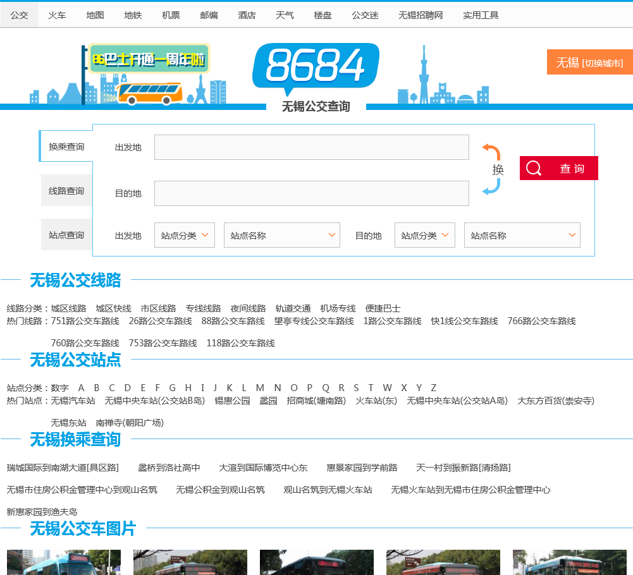The height and width of the screenshot is (575, 633).
Task: Open 766路公交车路线 link
Action: [541, 321]
